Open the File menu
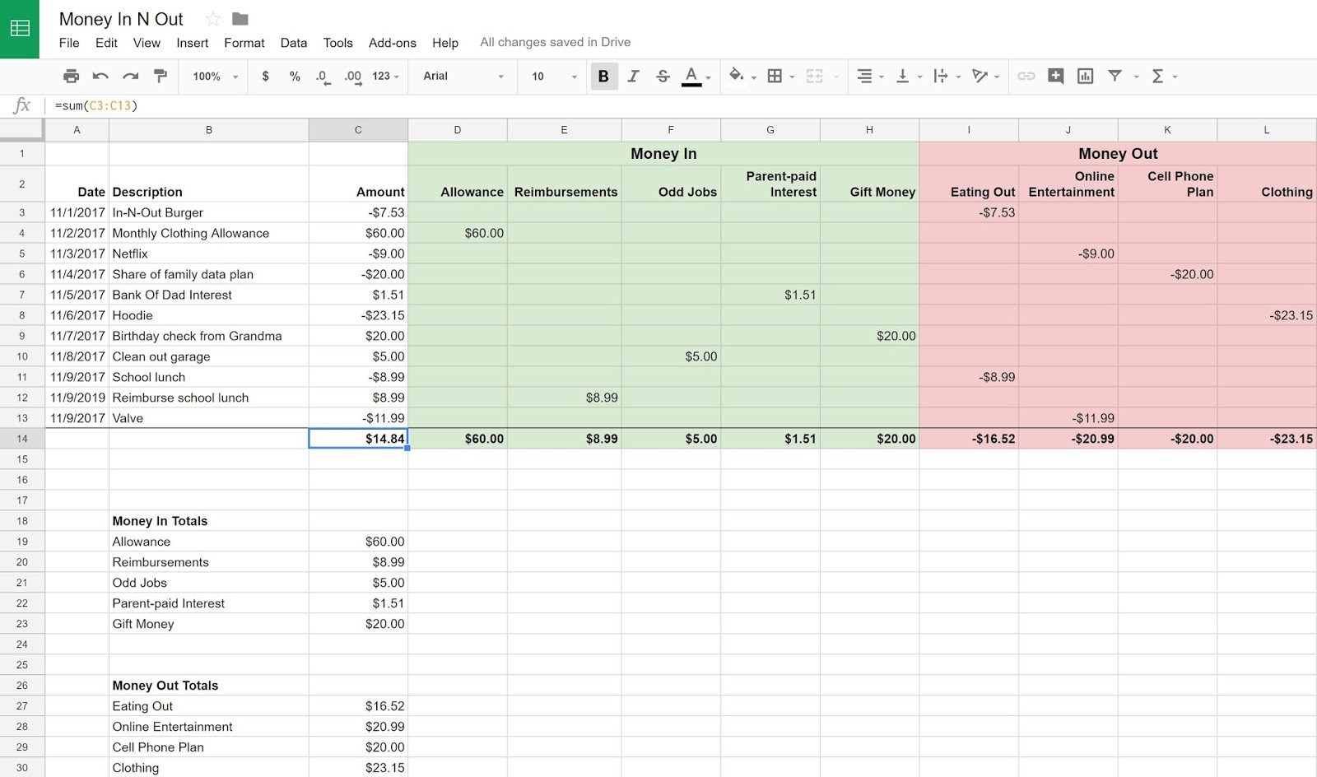This screenshot has width=1317, height=777. pyautogui.click(x=69, y=43)
